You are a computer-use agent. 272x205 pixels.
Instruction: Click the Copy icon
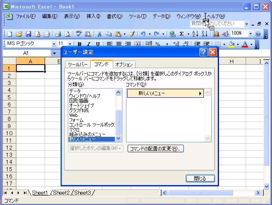coord(109,34)
